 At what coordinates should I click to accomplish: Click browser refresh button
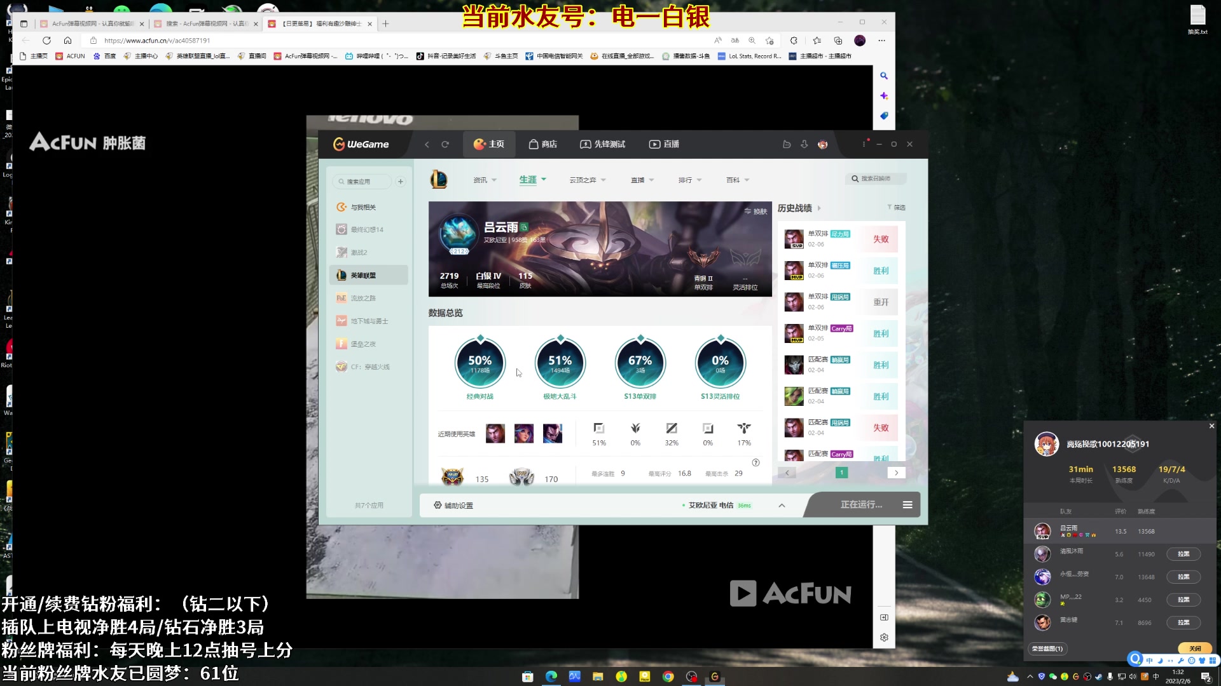pos(46,40)
